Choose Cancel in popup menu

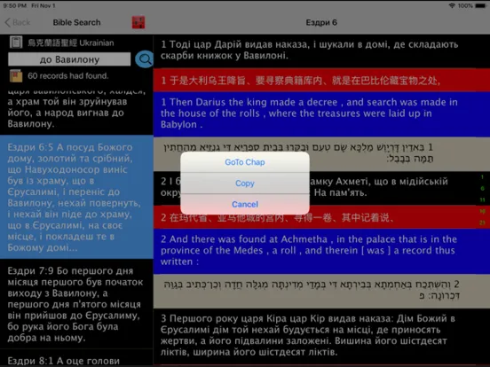245,204
